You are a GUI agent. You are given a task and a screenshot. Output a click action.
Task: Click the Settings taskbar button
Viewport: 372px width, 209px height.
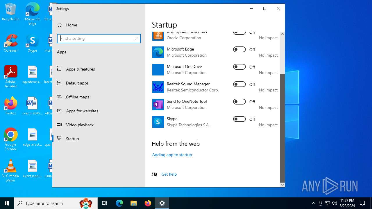(x=162, y=203)
